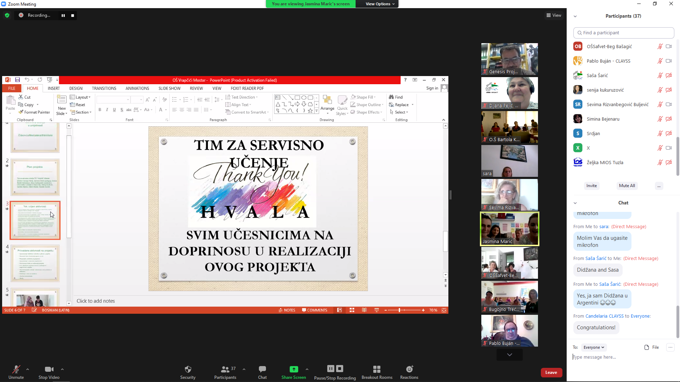Switch to the SLIDE SHOW ribbon tab
Image resolution: width=680 pixels, height=382 pixels.
tap(169, 88)
